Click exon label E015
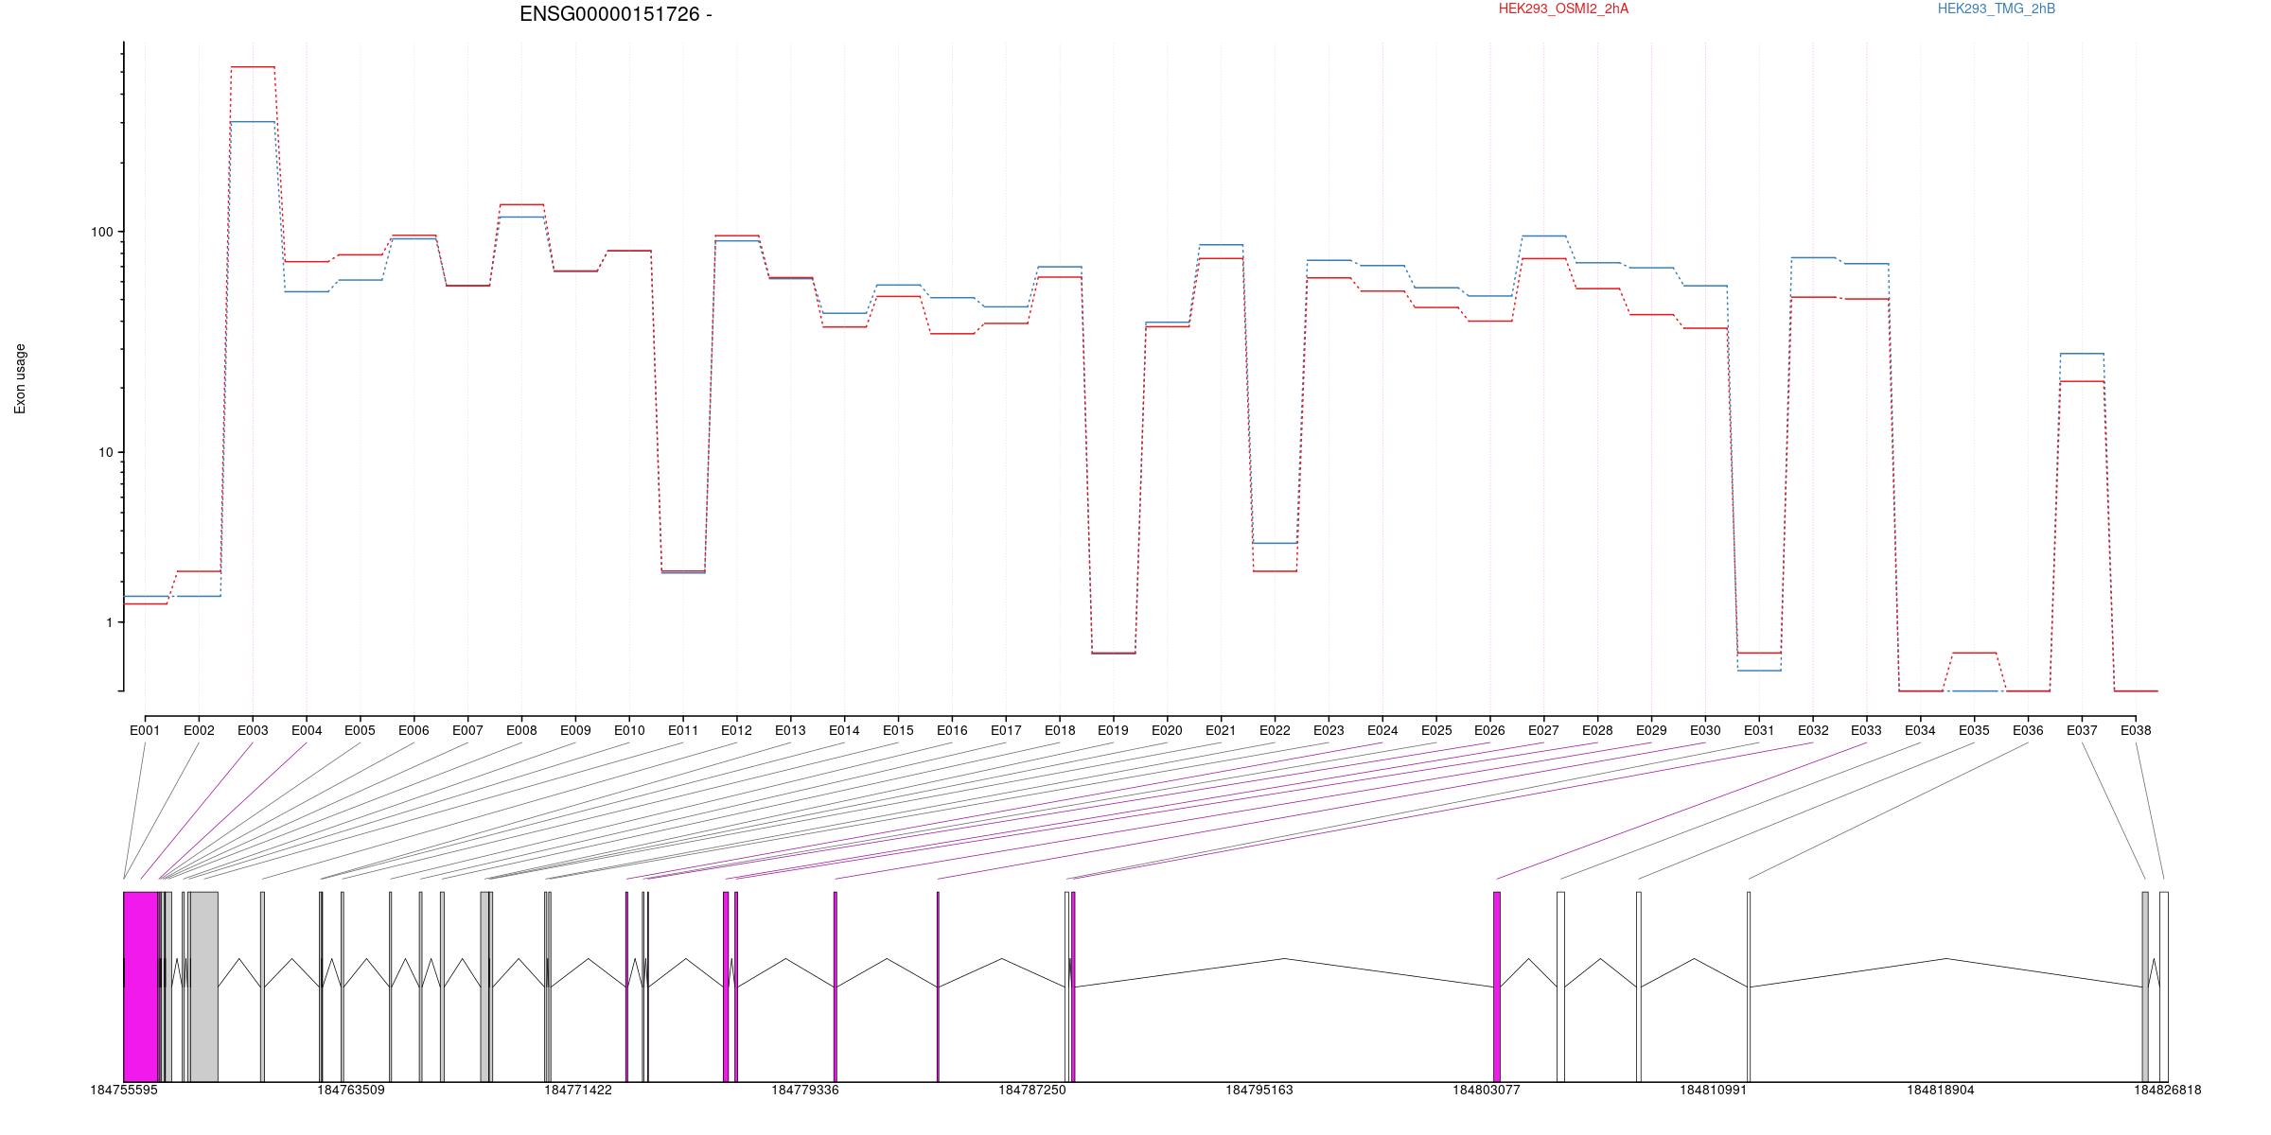The height and width of the screenshot is (1135, 2271). point(898,730)
